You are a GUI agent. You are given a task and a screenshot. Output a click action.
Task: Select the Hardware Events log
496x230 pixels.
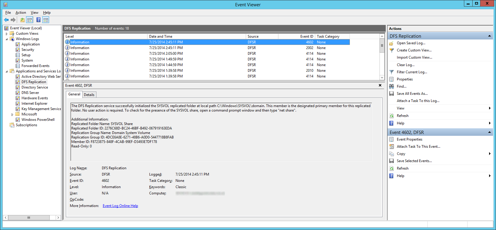click(35, 98)
